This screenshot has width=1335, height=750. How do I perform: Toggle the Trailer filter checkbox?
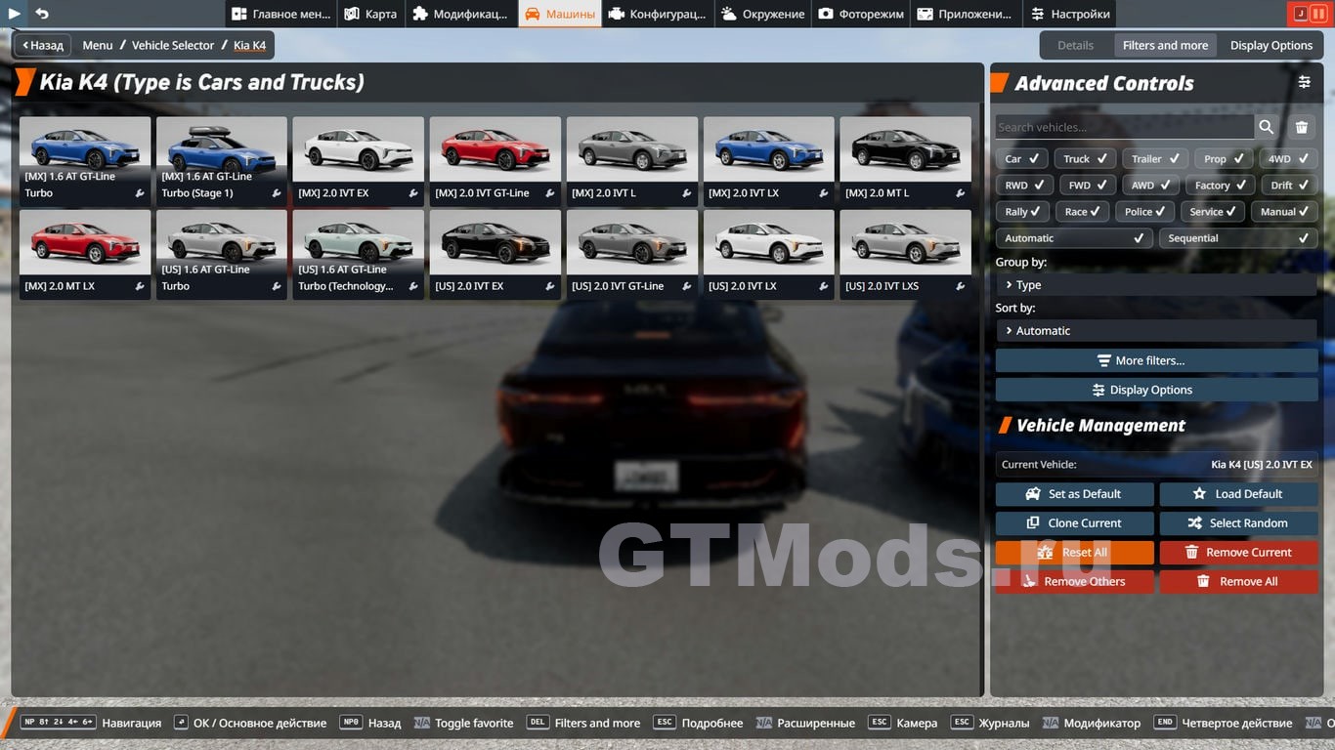point(1155,158)
